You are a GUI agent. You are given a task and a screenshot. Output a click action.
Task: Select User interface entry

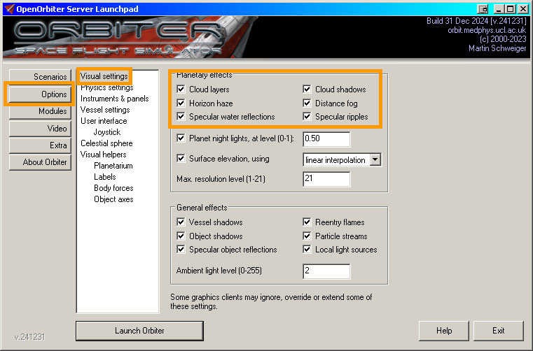(x=104, y=121)
